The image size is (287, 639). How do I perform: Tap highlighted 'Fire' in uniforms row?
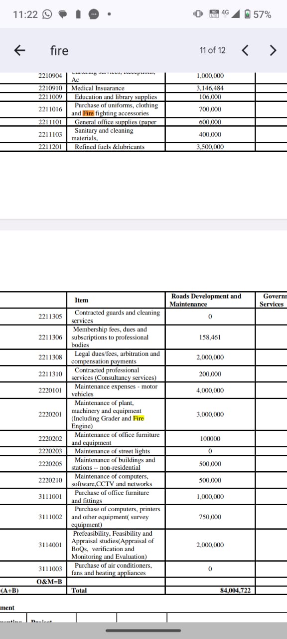(x=88, y=113)
